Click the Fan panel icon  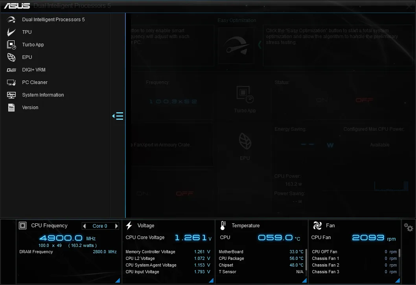click(317, 226)
